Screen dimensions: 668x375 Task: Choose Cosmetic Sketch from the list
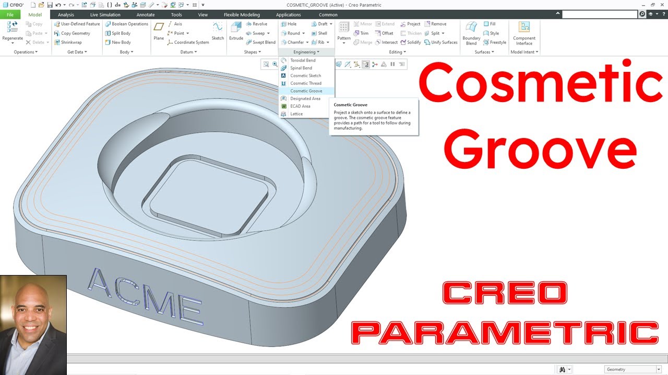[x=306, y=76]
